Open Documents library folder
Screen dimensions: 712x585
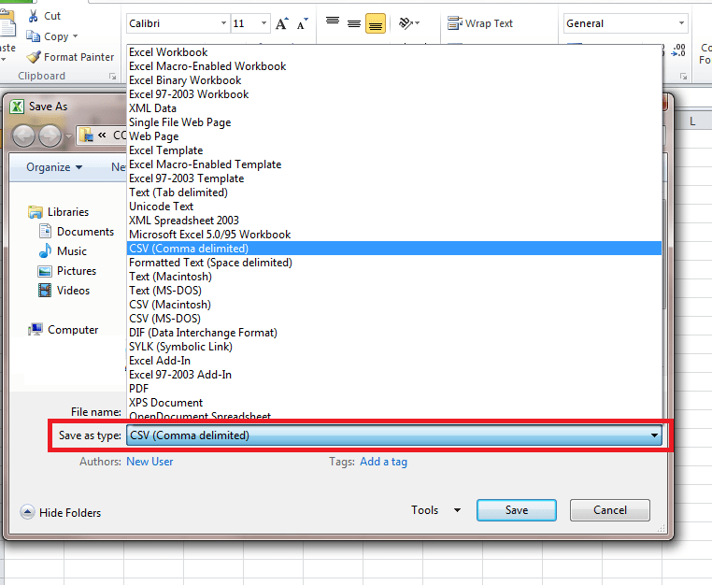point(77,232)
